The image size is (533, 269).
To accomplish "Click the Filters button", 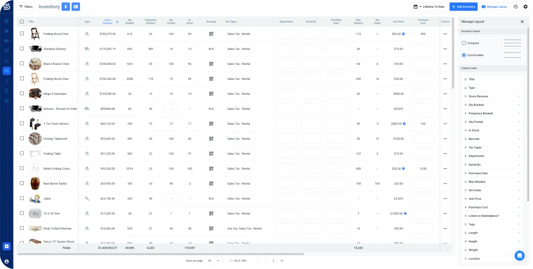I will pyautogui.click(x=25, y=7).
